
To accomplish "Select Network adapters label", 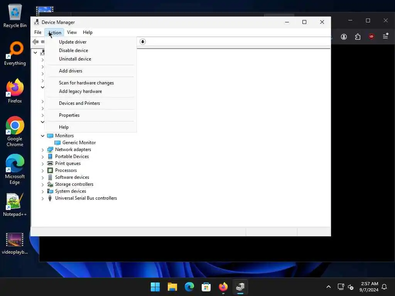I will (73, 150).
